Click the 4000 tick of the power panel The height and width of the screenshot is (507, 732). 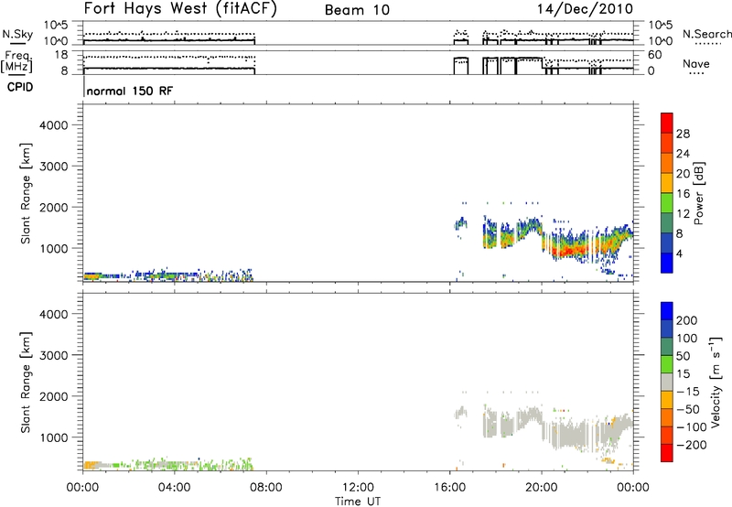[53, 125]
